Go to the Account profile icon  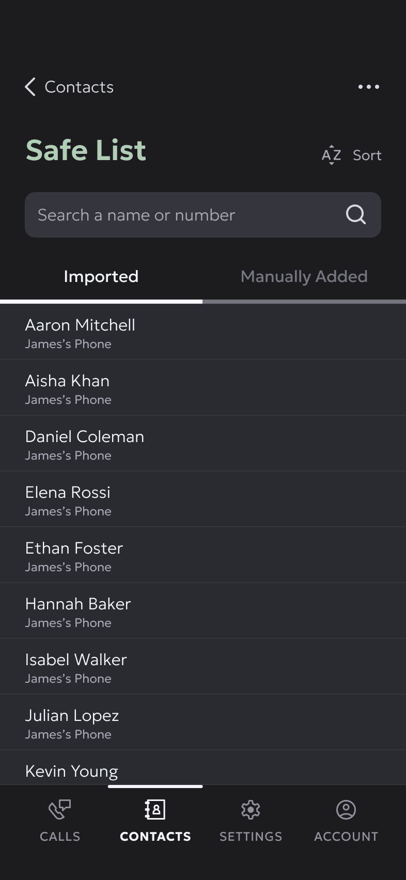[x=346, y=809]
